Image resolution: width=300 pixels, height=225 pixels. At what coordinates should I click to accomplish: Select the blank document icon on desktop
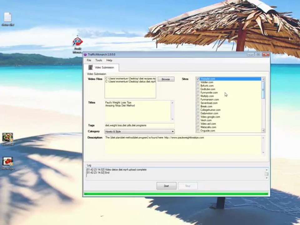(x=7, y=17)
